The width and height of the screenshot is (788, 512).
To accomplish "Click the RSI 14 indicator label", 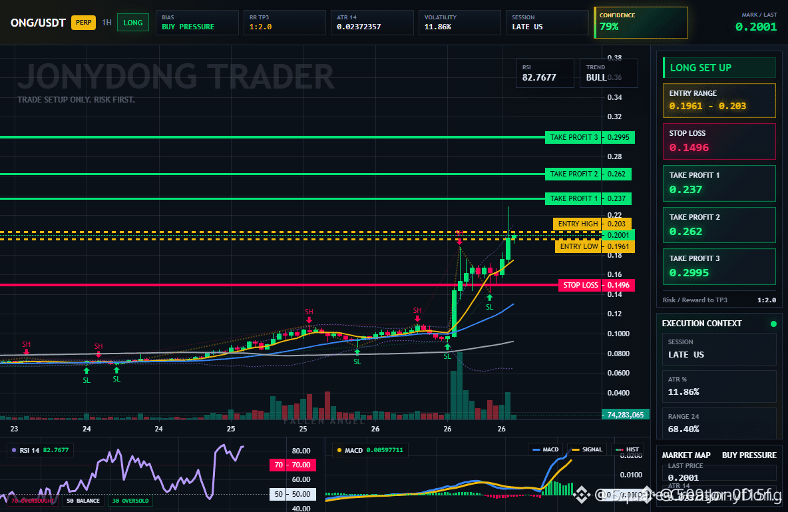I will point(40,450).
